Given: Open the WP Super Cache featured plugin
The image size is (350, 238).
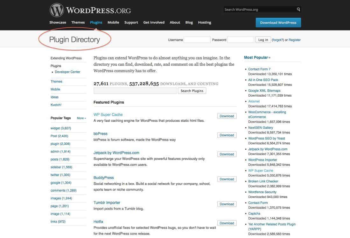Looking at the screenshot, I should click(x=108, y=114).
